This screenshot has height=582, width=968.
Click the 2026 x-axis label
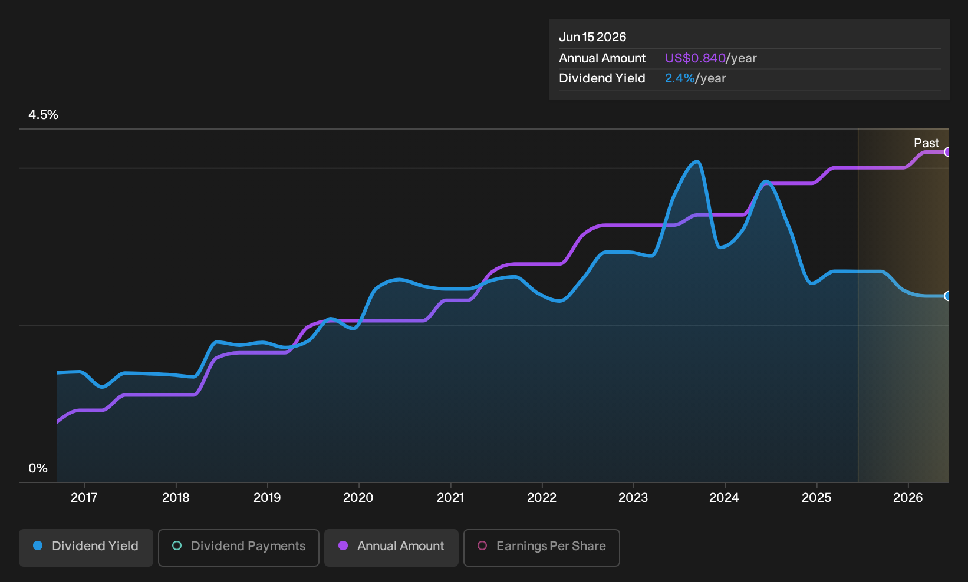[x=908, y=498]
